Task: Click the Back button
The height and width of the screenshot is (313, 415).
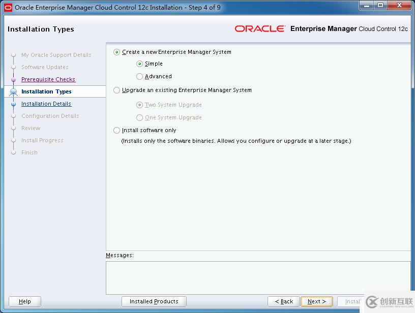Action: click(283, 301)
